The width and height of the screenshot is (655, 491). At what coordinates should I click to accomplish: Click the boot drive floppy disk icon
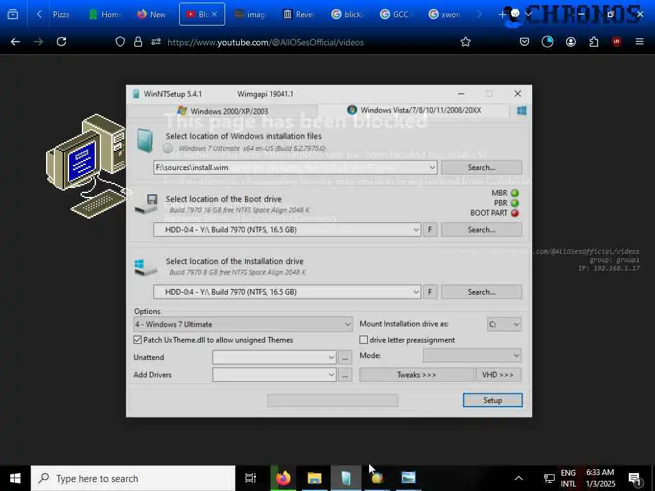pos(146,204)
